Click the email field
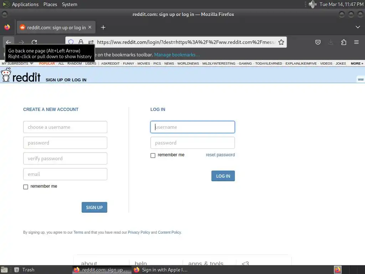 click(65, 174)
